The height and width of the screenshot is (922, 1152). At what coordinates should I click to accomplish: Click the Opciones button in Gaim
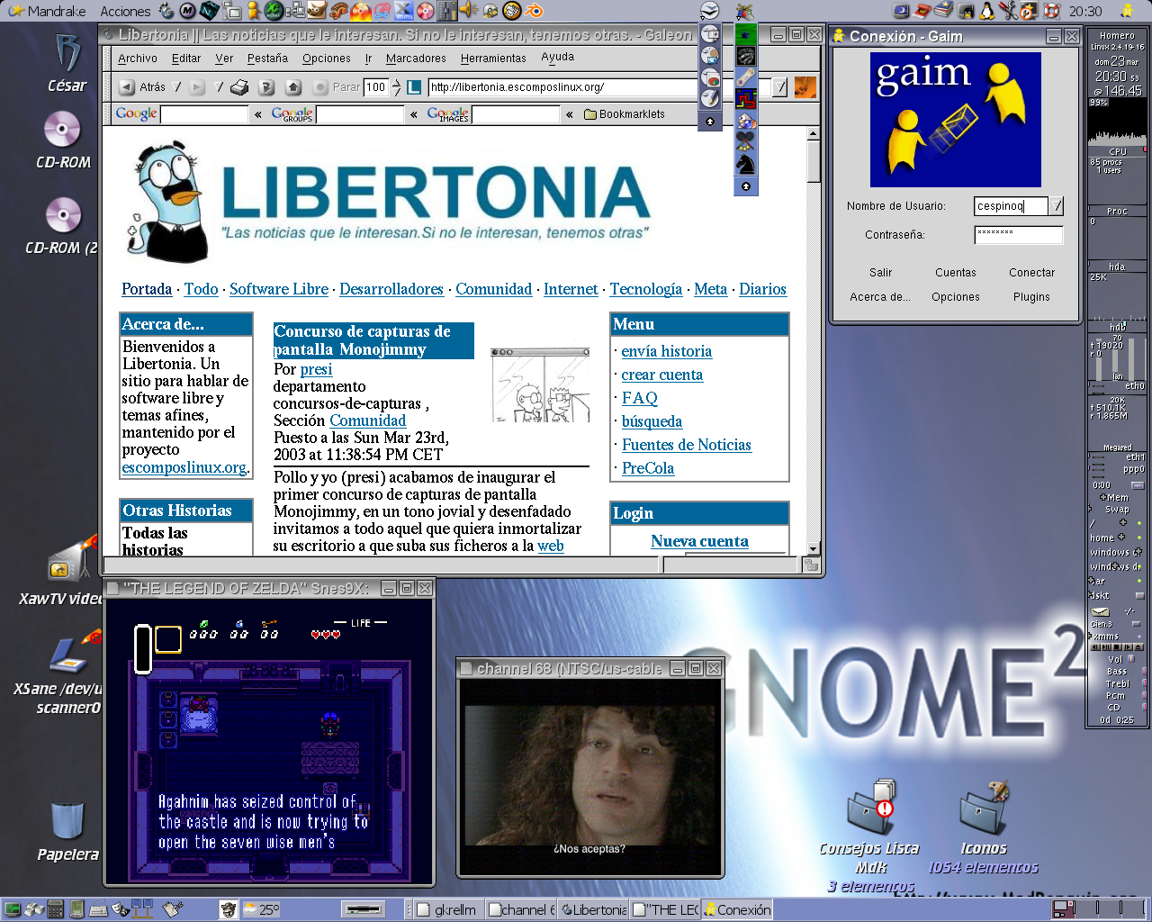click(x=956, y=297)
